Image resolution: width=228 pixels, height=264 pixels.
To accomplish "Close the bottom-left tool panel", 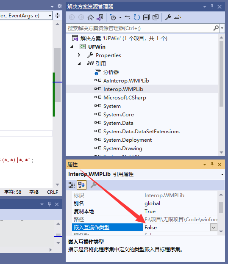I will coord(57,204).
